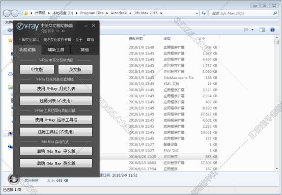
Task: Go forward in Explorer navigation
Action: (x=15, y=13)
